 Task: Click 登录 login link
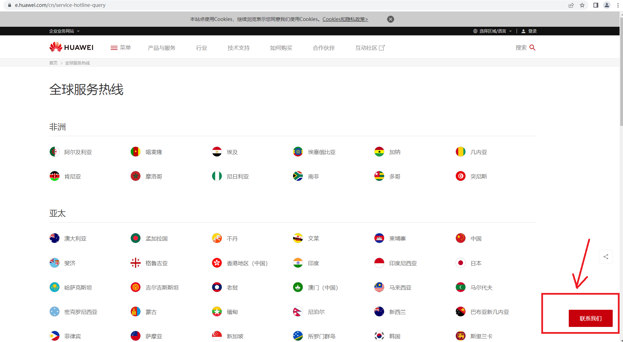tap(529, 31)
